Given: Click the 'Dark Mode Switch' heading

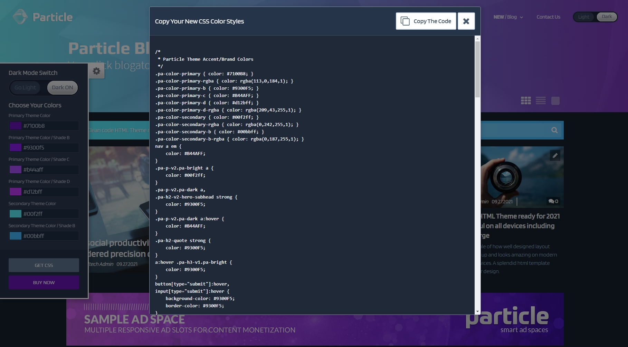Looking at the screenshot, I should point(33,73).
